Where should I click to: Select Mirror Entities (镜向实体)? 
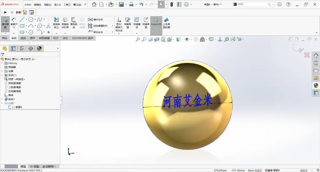coord(96,19)
